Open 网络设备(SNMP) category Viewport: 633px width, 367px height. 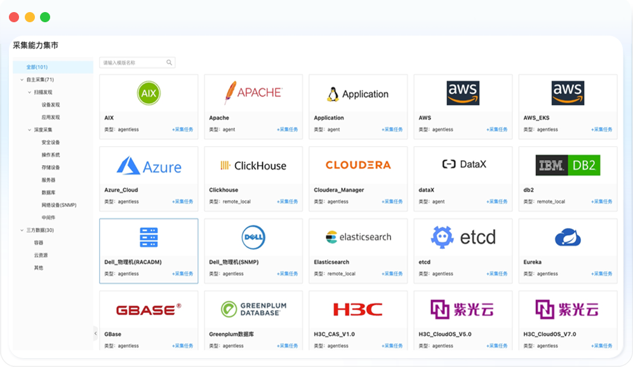[58, 205]
